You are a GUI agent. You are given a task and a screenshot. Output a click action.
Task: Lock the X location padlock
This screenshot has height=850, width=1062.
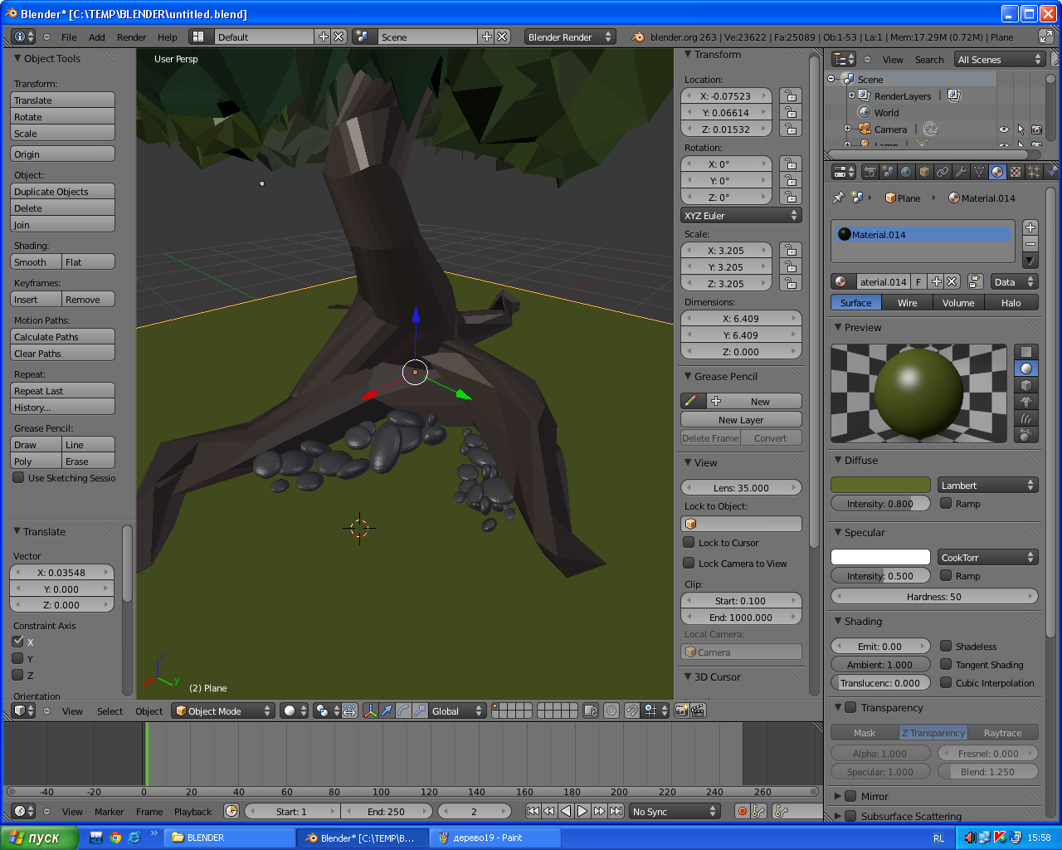pos(791,95)
